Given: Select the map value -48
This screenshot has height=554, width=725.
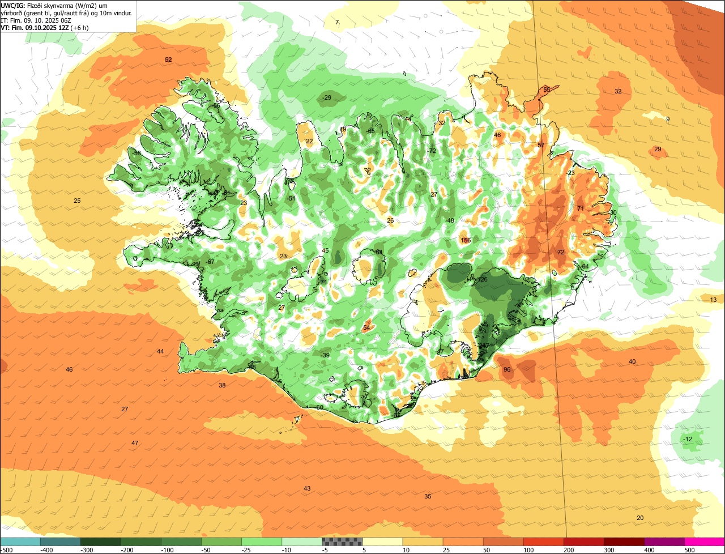Looking at the screenshot, I should 450,221.
